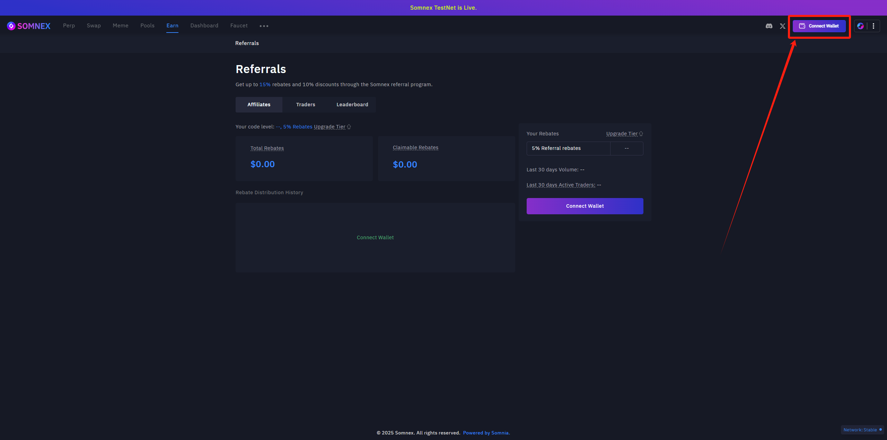Switch to the Leaderboard tab
Viewport: 887px width, 440px height.
(x=352, y=105)
